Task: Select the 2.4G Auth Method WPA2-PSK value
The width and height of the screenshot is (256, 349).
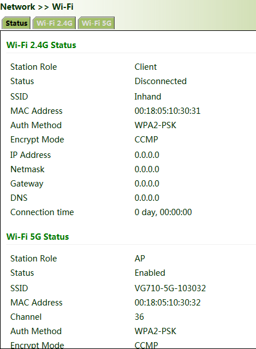Action: (x=155, y=125)
